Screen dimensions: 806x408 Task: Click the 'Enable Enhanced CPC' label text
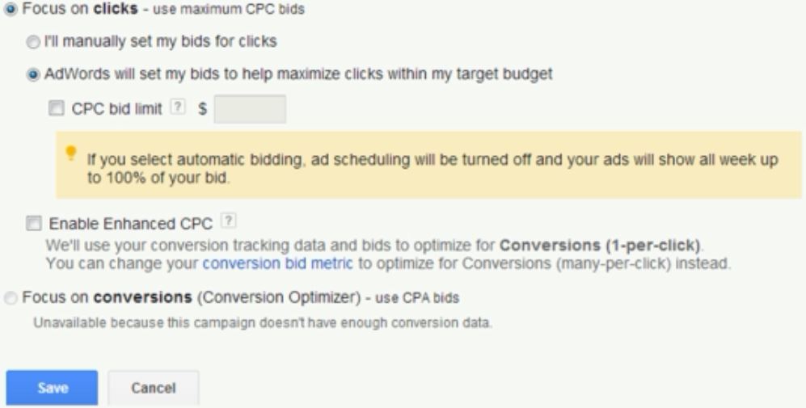131,224
